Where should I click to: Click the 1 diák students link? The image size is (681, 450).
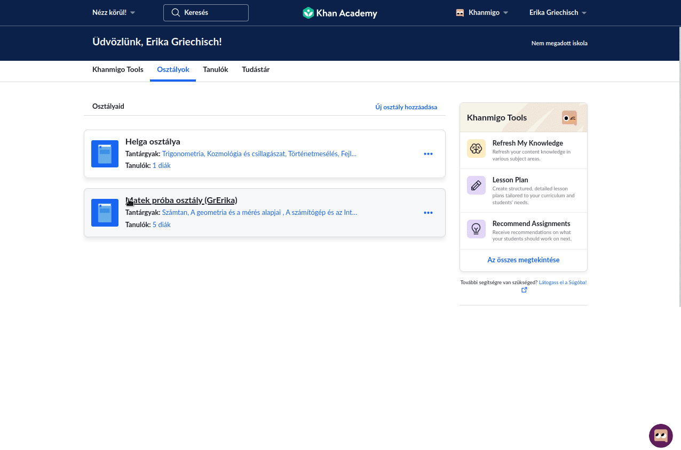162,166
